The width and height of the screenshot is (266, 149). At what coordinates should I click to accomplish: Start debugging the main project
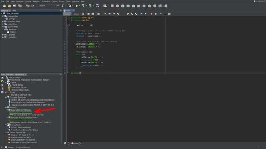click(105, 6)
